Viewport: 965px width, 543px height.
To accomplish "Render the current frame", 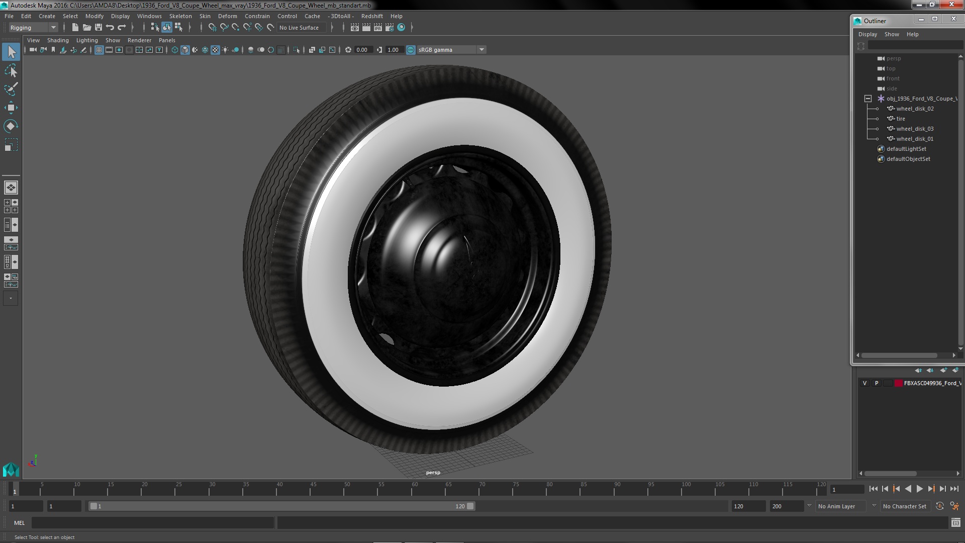I will pos(366,28).
